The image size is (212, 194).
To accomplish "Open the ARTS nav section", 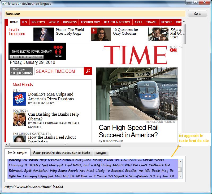I will [x=138, y=22].
